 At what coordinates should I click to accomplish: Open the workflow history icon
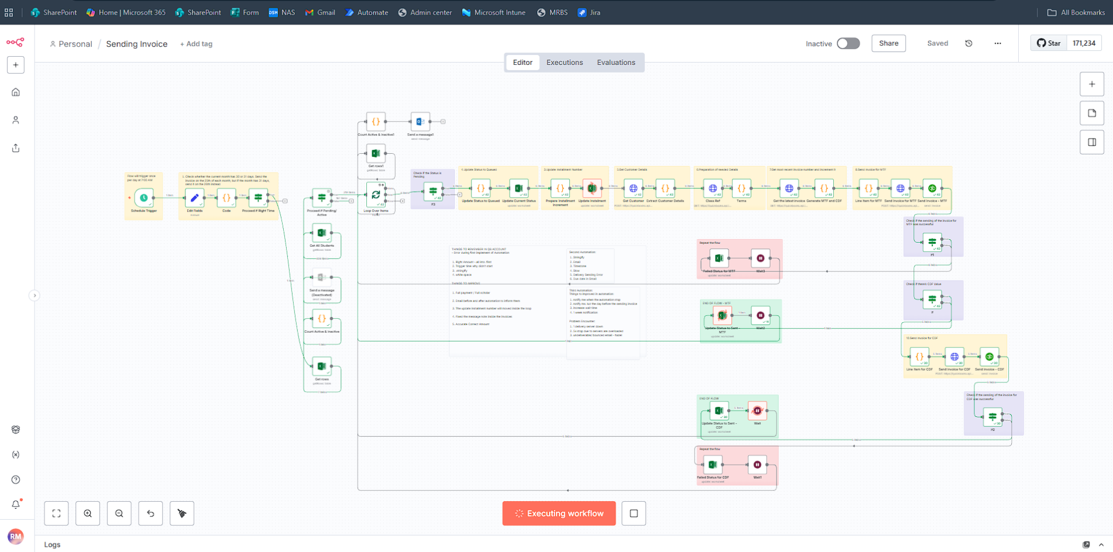click(x=968, y=43)
